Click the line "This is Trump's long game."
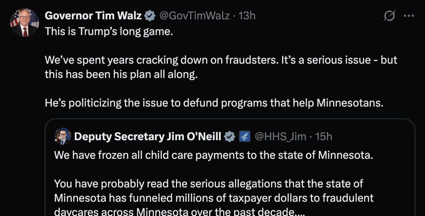Screen dimensions: 425x216 (109, 31)
